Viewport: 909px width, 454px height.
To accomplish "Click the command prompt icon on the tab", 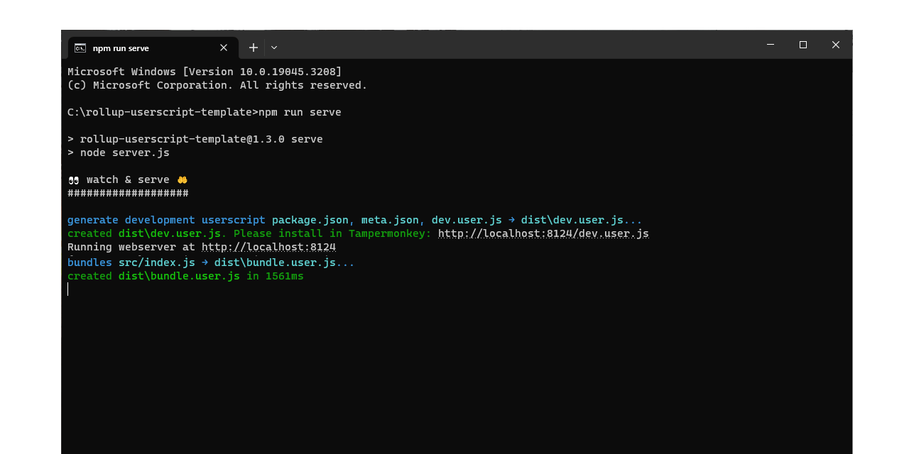I will point(80,48).
